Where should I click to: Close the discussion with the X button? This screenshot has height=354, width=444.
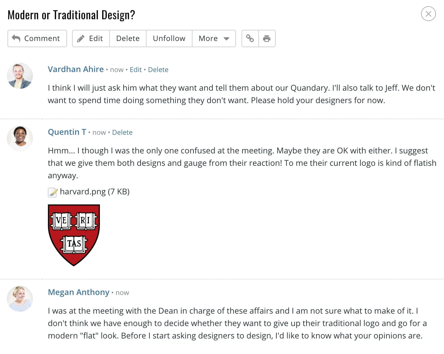[428, 14]
